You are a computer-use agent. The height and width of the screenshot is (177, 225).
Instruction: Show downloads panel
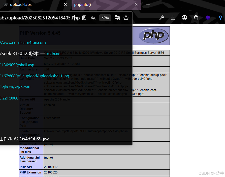(173, 18)
